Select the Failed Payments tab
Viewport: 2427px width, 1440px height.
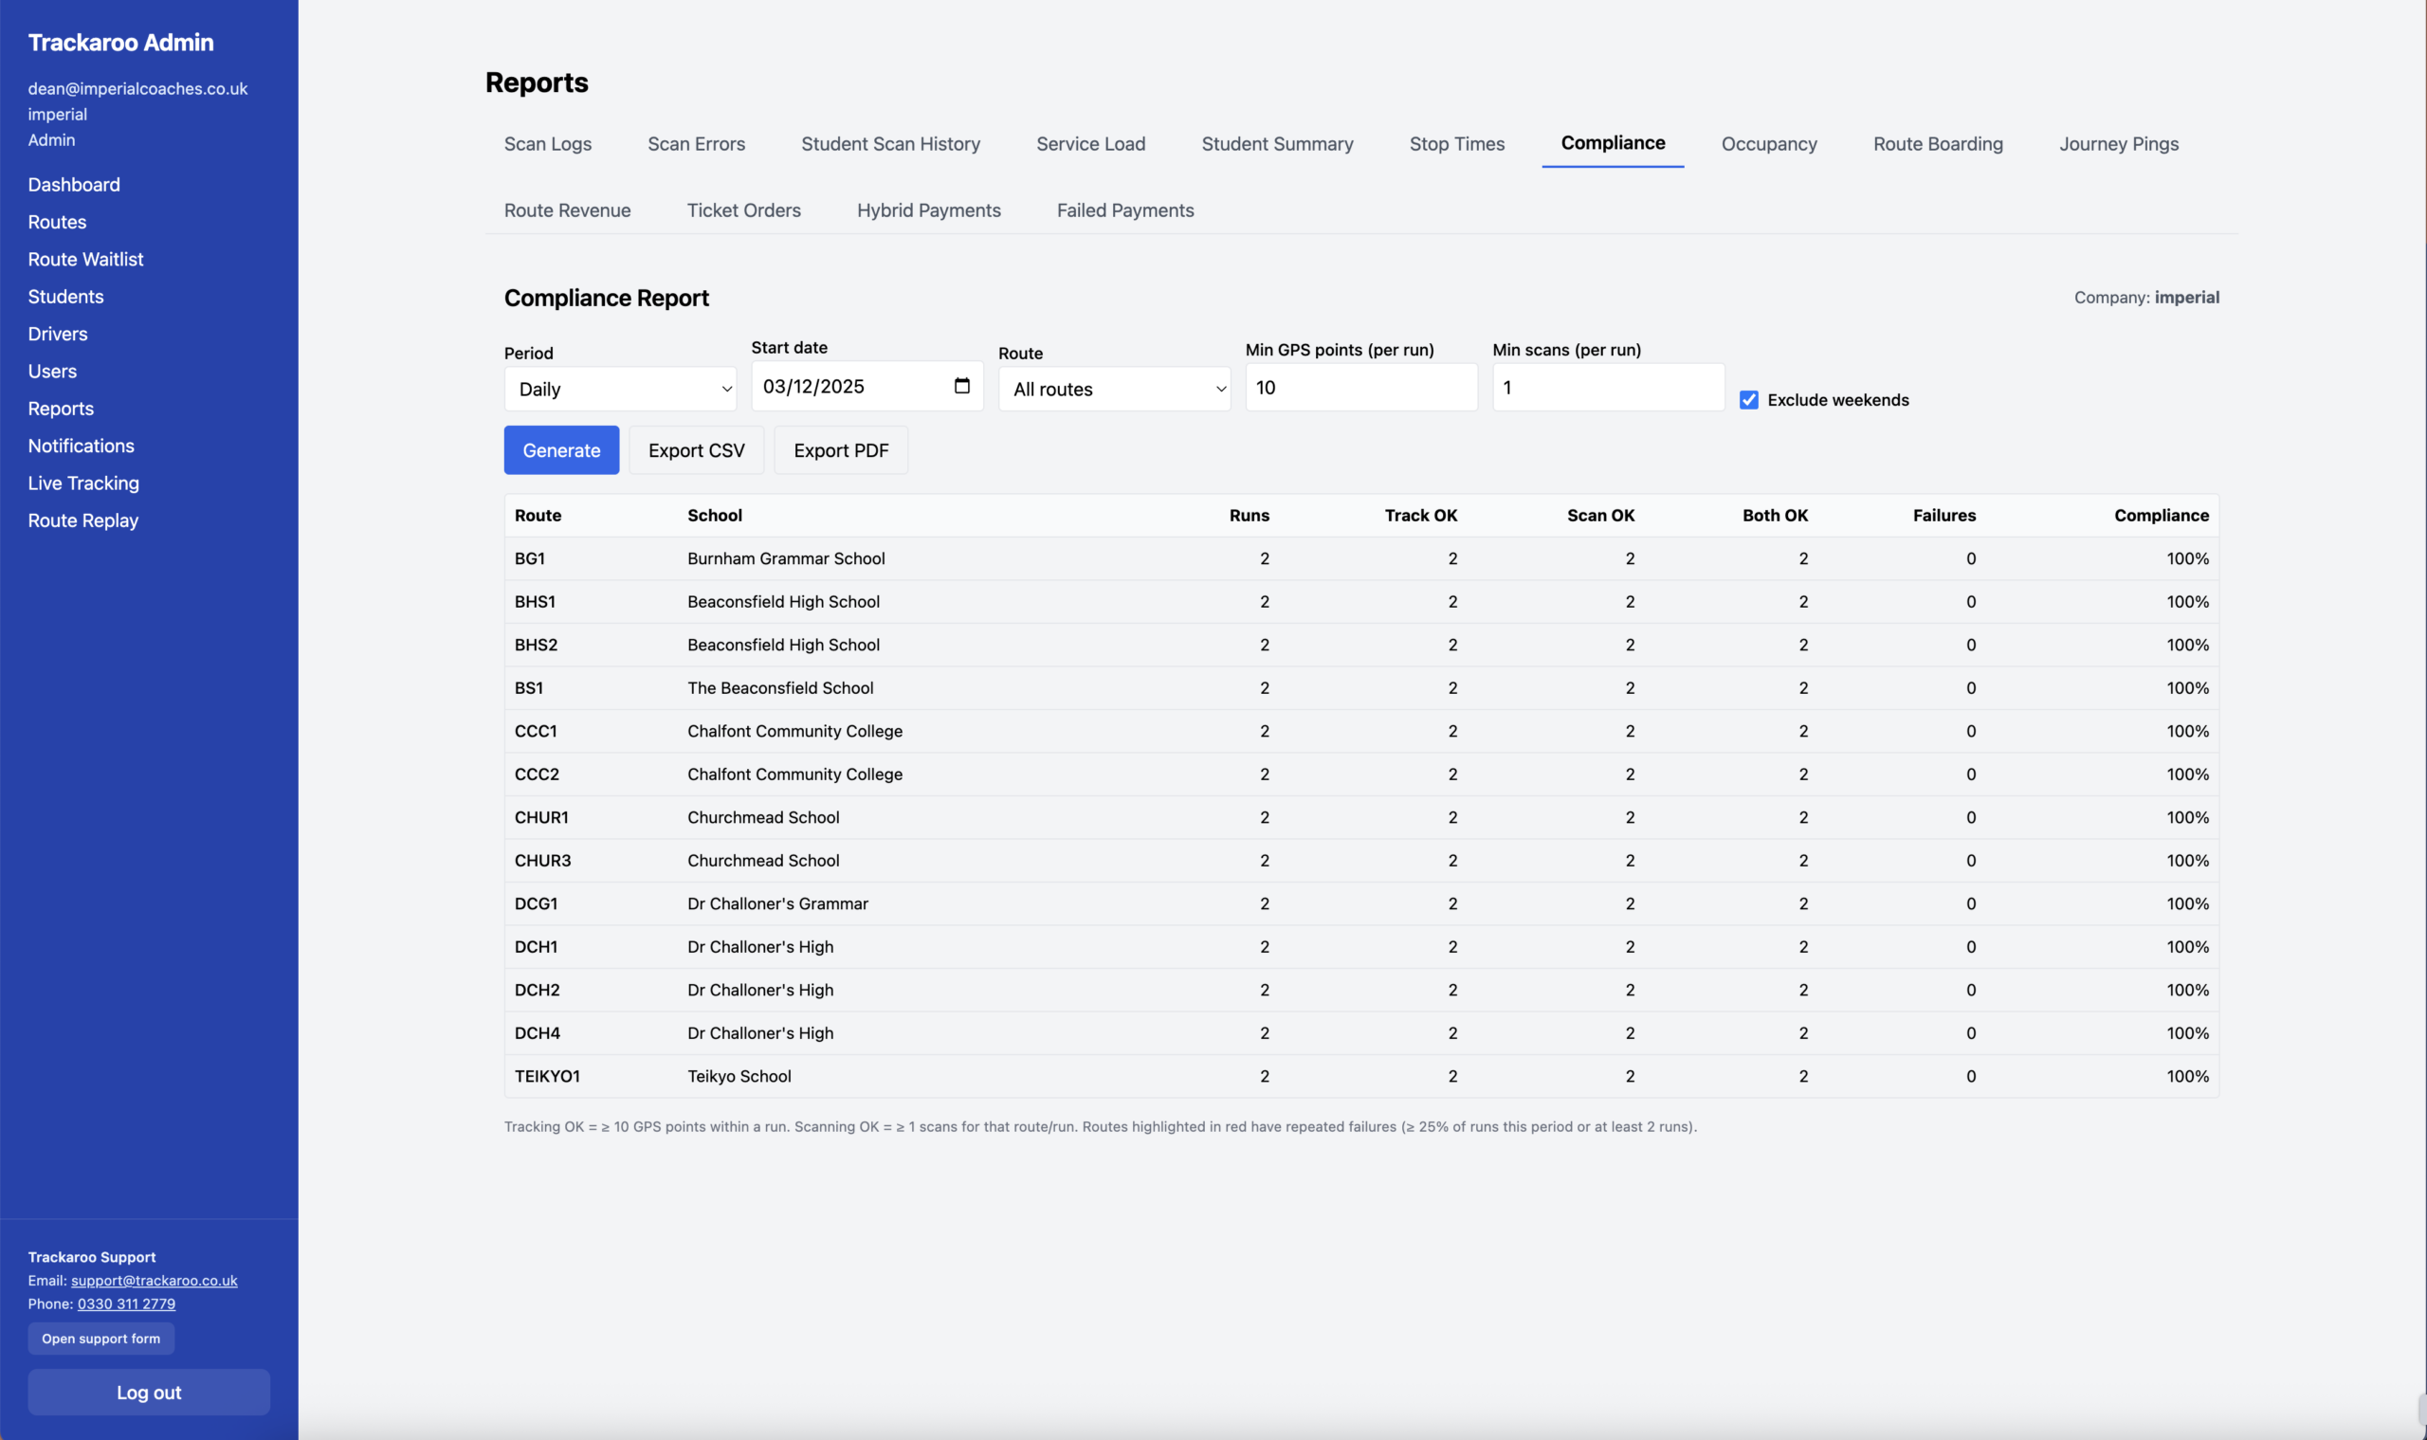click(x=1124, y=210)
